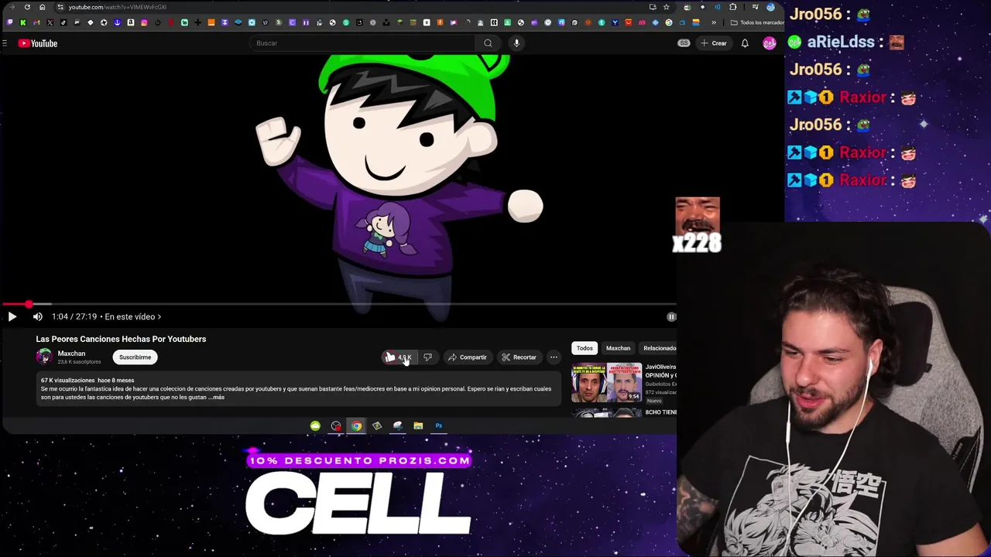Click the SS badge beside Crear

pyautogui.click(x=684, y=43)
